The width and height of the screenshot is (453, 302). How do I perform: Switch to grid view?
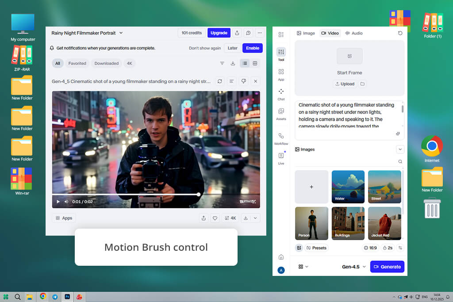pyautogui.click(x=255, y=63)
